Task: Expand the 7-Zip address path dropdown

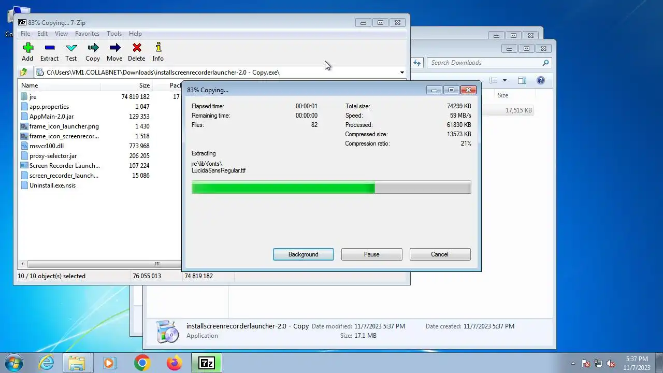Action: pos(402,73)
